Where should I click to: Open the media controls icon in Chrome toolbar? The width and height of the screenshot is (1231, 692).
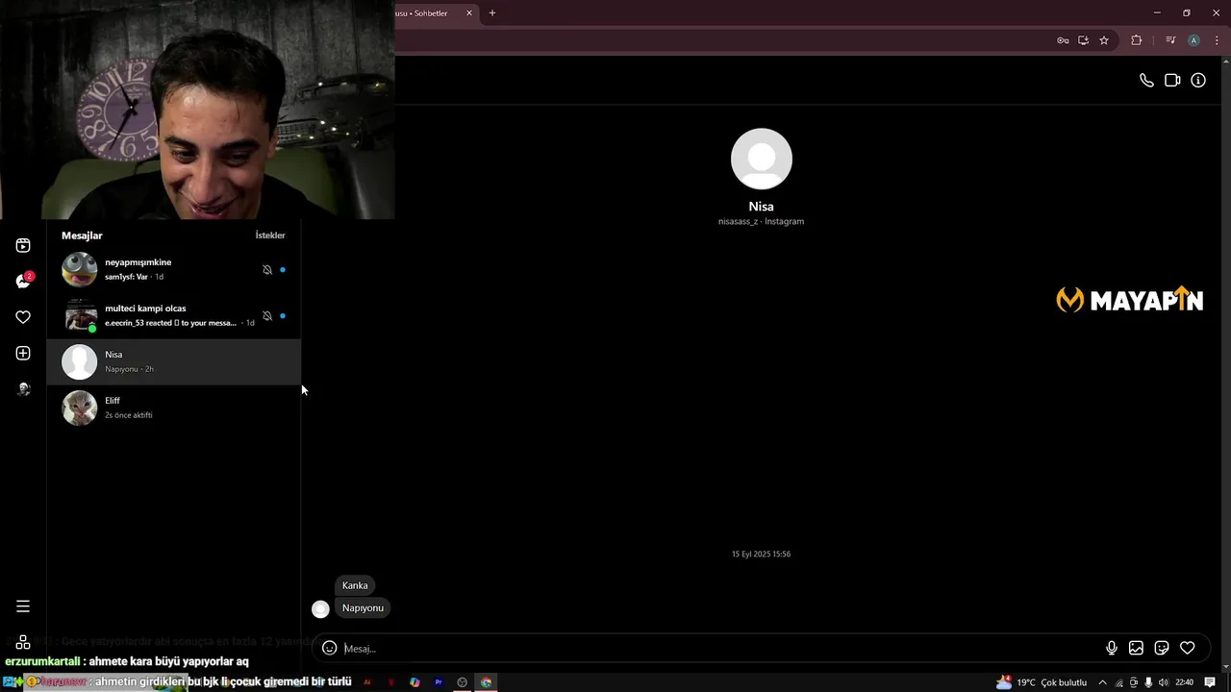coord(1170,40)
